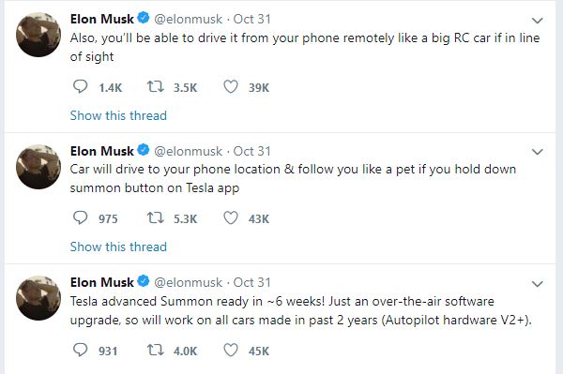Open Oct 31 timestamp on third tweet
The width and height of the screenshot is (563, 374).
click(252, 282)
